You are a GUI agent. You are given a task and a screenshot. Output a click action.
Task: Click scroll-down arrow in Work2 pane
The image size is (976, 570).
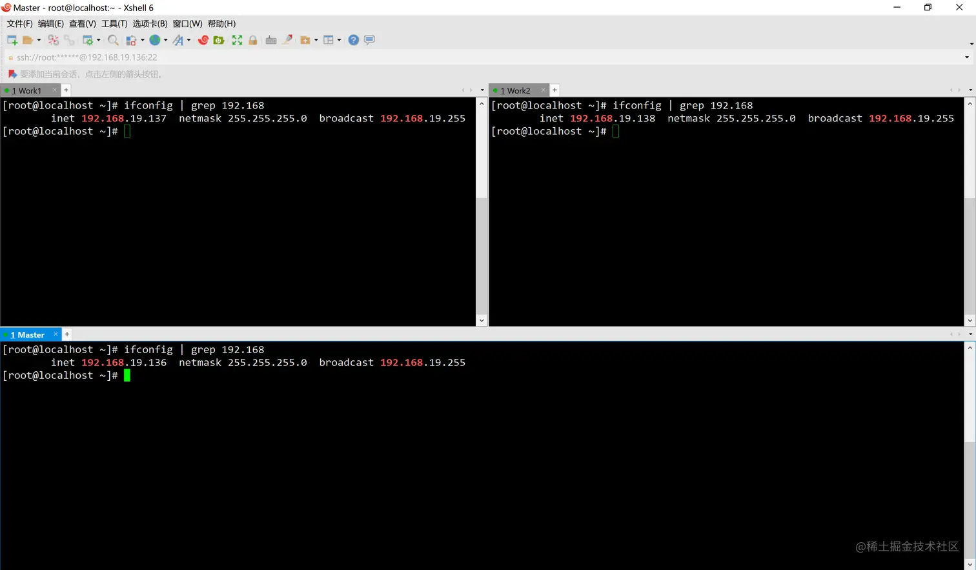tap(970, 320)
